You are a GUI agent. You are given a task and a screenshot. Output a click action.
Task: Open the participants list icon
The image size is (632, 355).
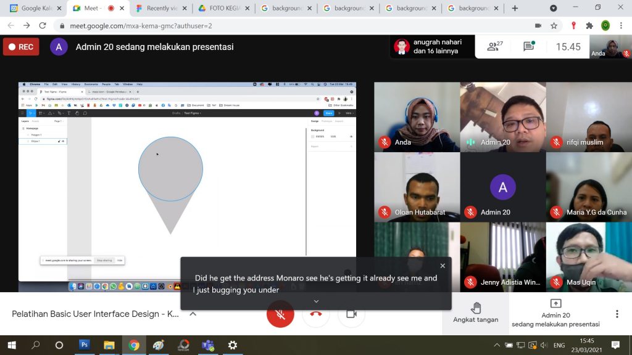click(x=494, y=46)
